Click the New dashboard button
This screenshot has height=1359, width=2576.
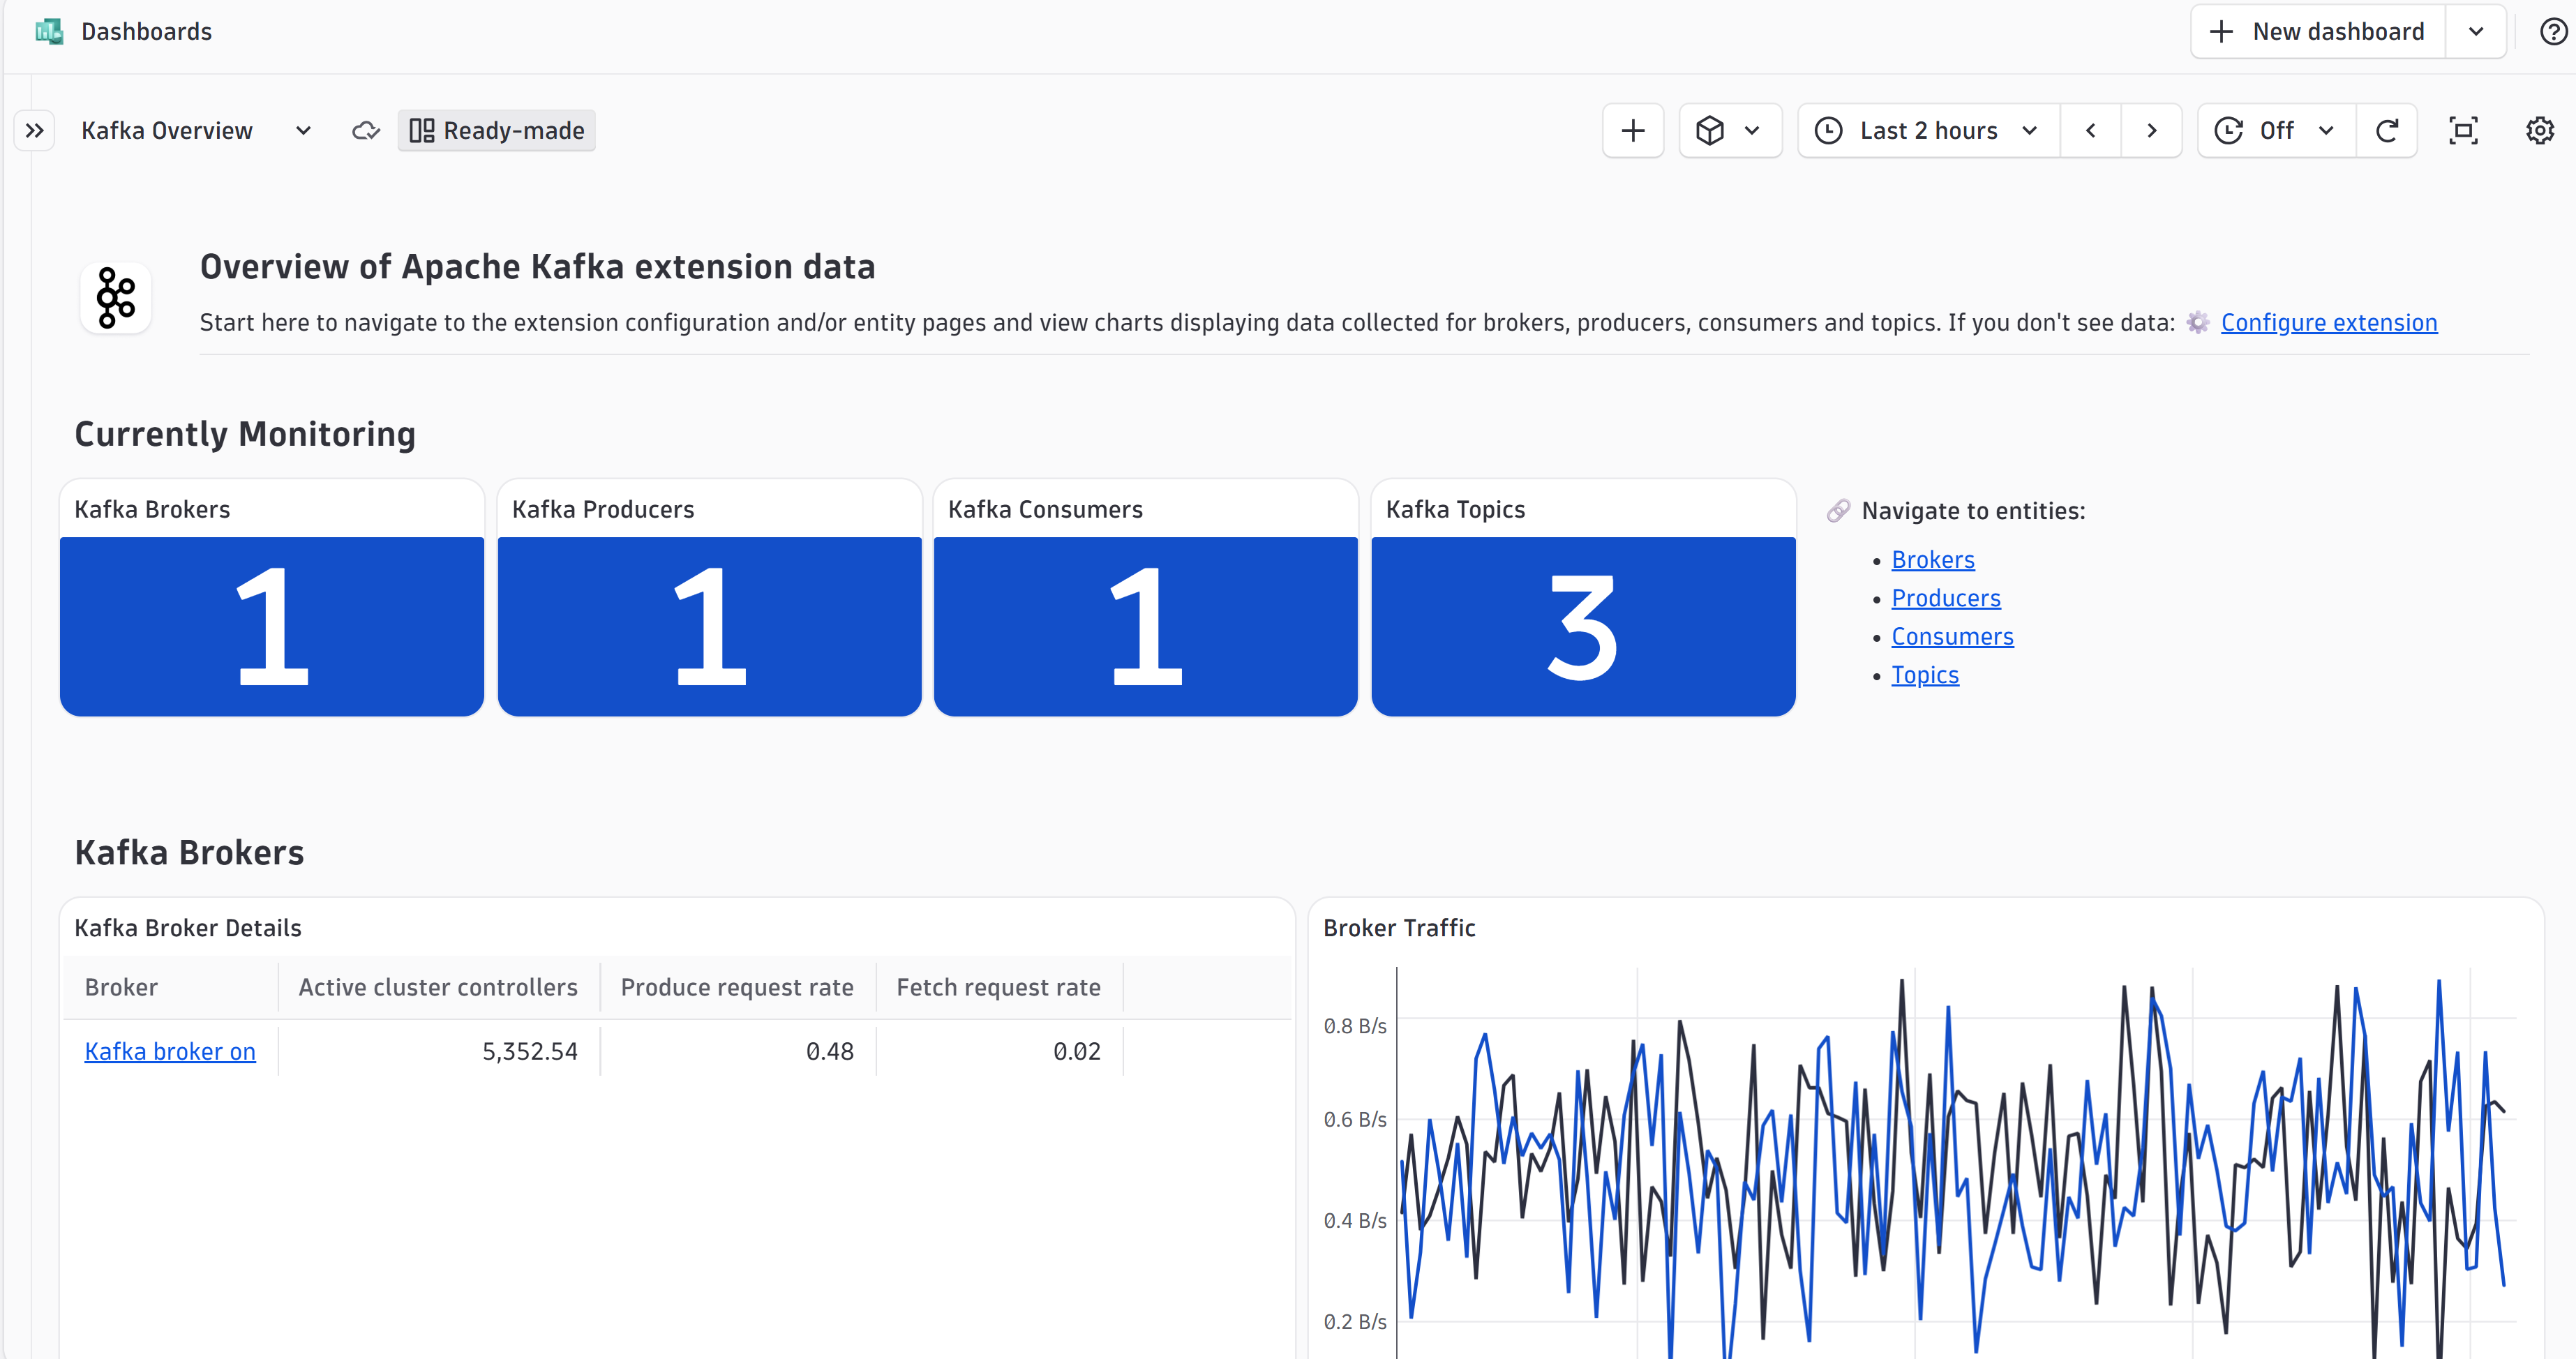pos(2318,32)
